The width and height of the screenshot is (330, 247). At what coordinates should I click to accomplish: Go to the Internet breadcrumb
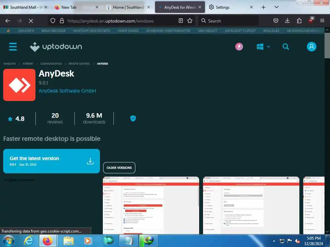click(28, 64)
